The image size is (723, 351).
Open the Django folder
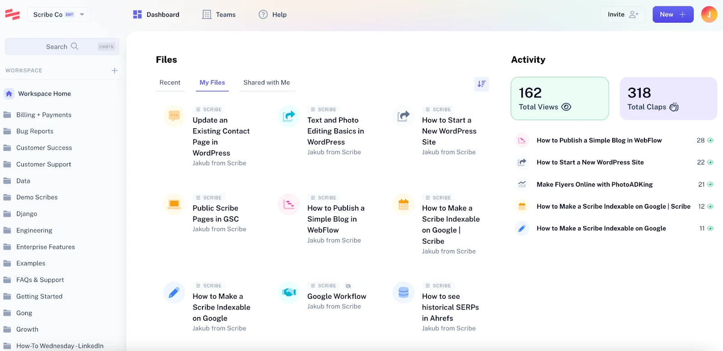(x=27, y=214)
